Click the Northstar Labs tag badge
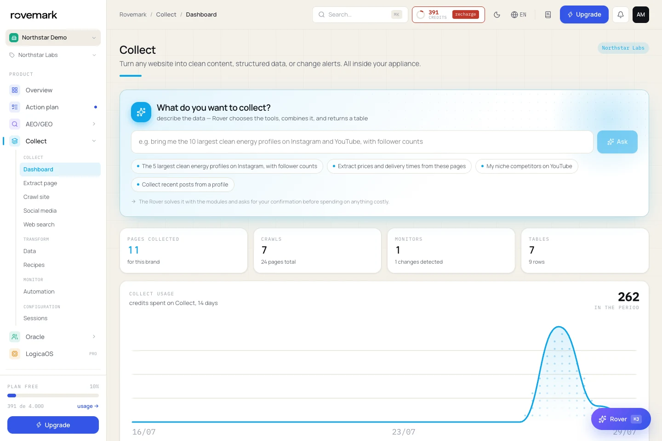The image size is (662, 441). pyautogui.click(x=623, y=48)
